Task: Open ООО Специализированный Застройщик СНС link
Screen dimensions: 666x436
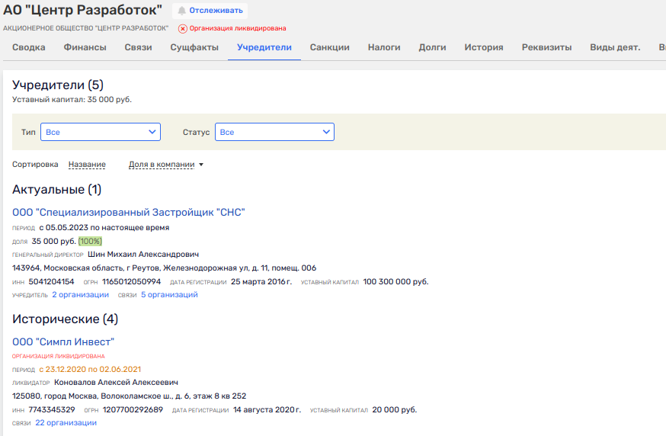Action: coord(129,212)
